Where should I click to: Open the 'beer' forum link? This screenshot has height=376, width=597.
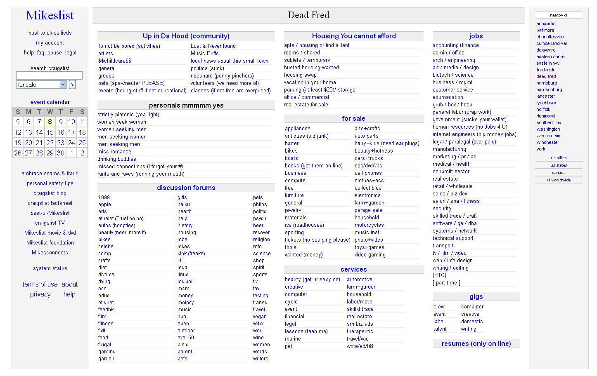coord(258,226)
